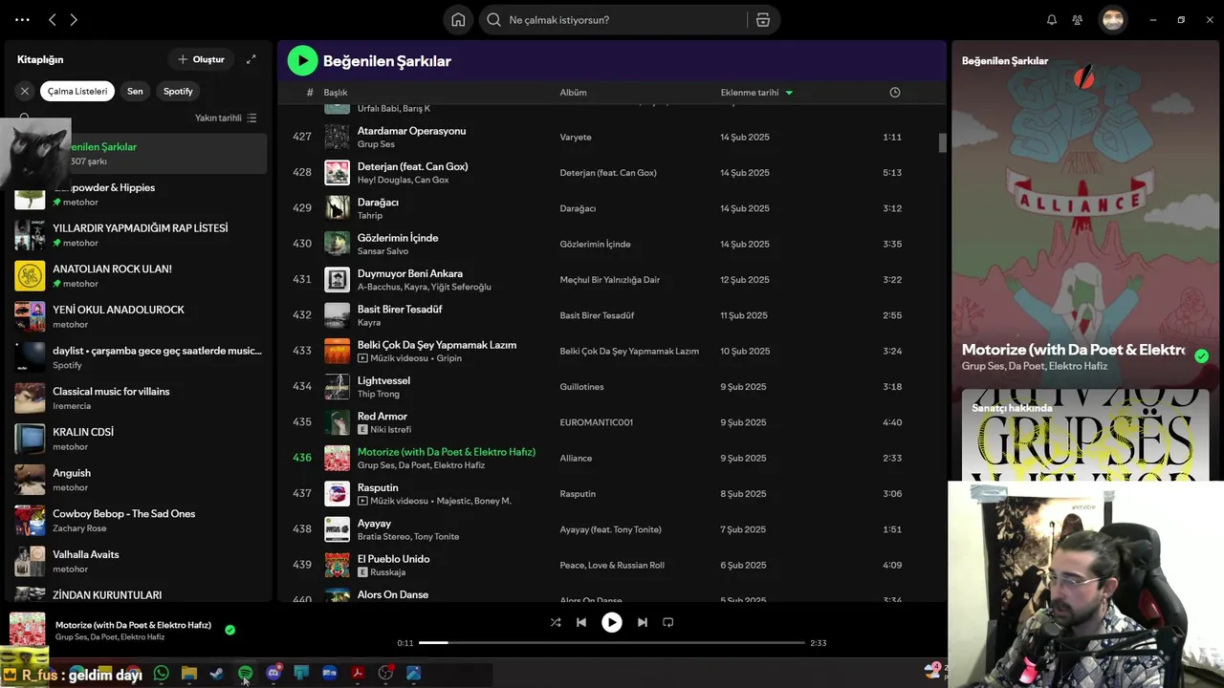This screenshot has width=1224, height=688.
Task: Open the Valhalla Avaits playlist
Action: (x=136, y=561)
